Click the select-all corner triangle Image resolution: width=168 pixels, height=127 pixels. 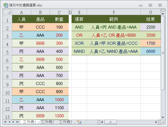pyautogui.click(x=7, y=12)
